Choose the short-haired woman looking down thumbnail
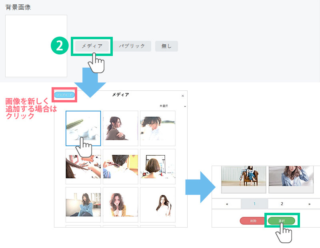This screenshot has width=320, height=248. coord(158,128)
